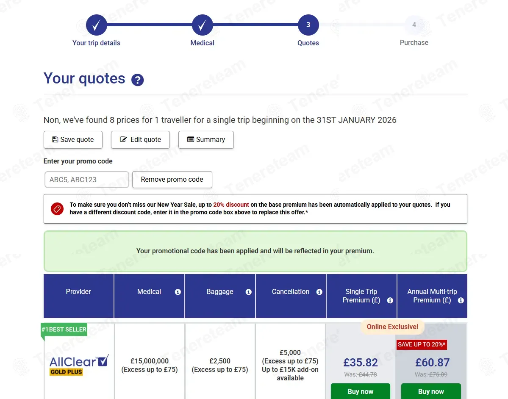The width and height of the screenshot is (508, 399).
Task: Click the Provider column header
Action: 78,292
